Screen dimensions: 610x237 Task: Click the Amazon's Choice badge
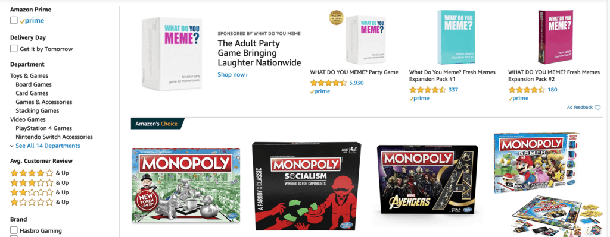[x=157, y=124]
